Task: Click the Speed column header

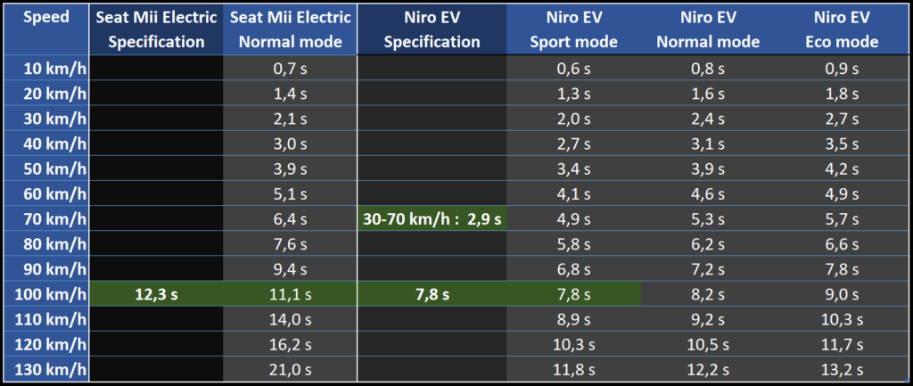Action: click(45, 18)
